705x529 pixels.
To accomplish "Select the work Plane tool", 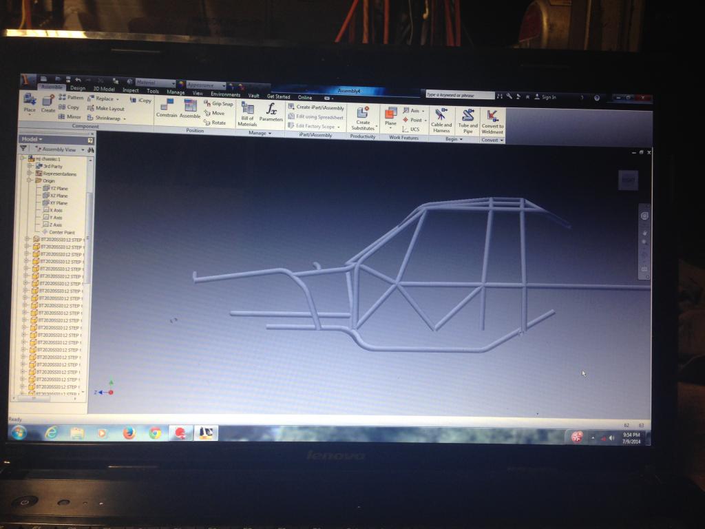I will tap(391, 116).
